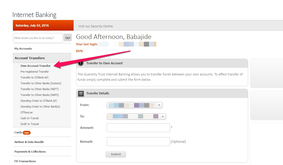Open Standing Order to Other Bank(s)
Image resolution: width=283 pixels, height=165 pixels.
[40, 107]
